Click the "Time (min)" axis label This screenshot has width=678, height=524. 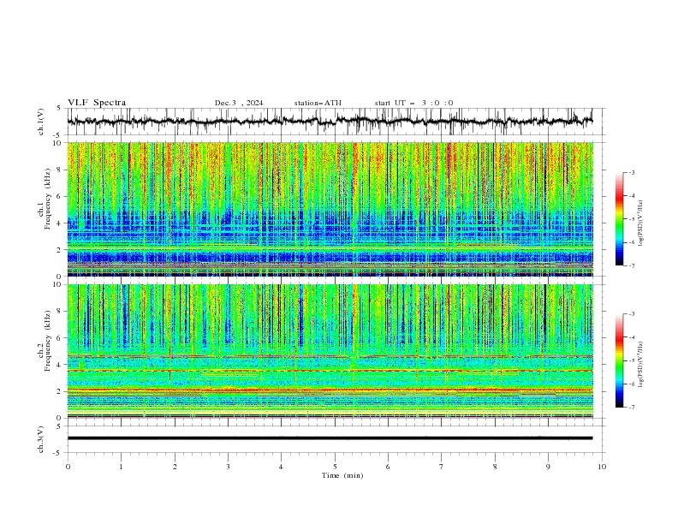click(342, 475)
